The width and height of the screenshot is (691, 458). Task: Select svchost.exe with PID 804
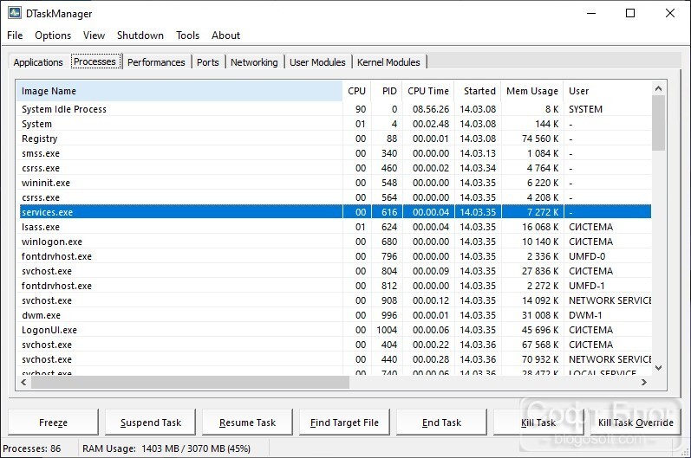[x=334, y=271]
